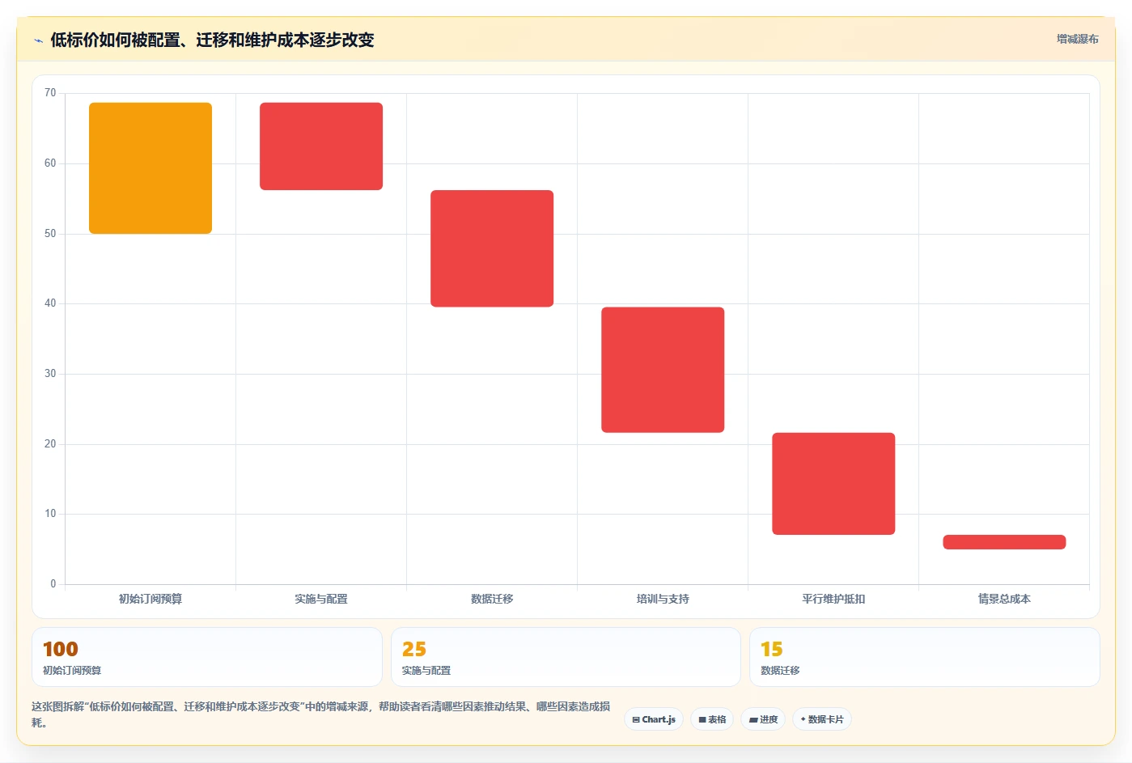Viewport: 1132px width, 763px height.
Task: Click the description paragraph below the cards
Action: [x=321, y=714]
